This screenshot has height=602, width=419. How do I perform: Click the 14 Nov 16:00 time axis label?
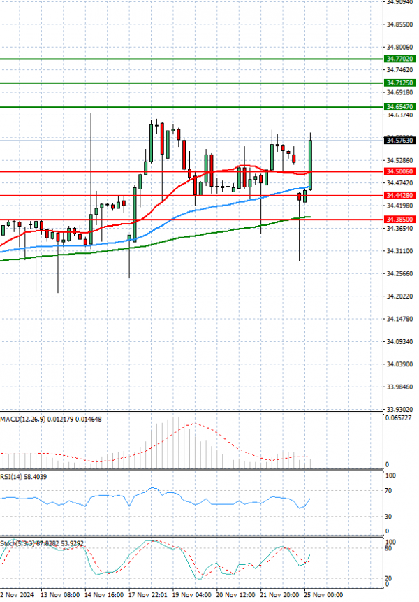104,595
